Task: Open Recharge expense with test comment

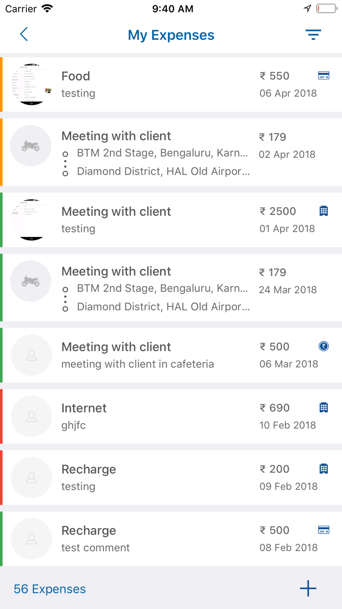Action: 156,539
